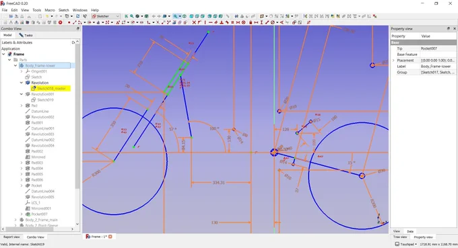Collapse the Revolution tree node
The width and height of the screenshot is (458, 248).
tap(22, 83)
